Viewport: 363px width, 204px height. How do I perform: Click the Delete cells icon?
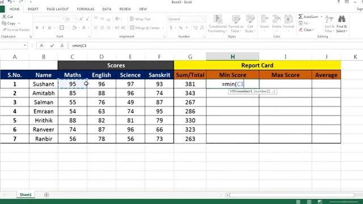[x=276, y=22]
